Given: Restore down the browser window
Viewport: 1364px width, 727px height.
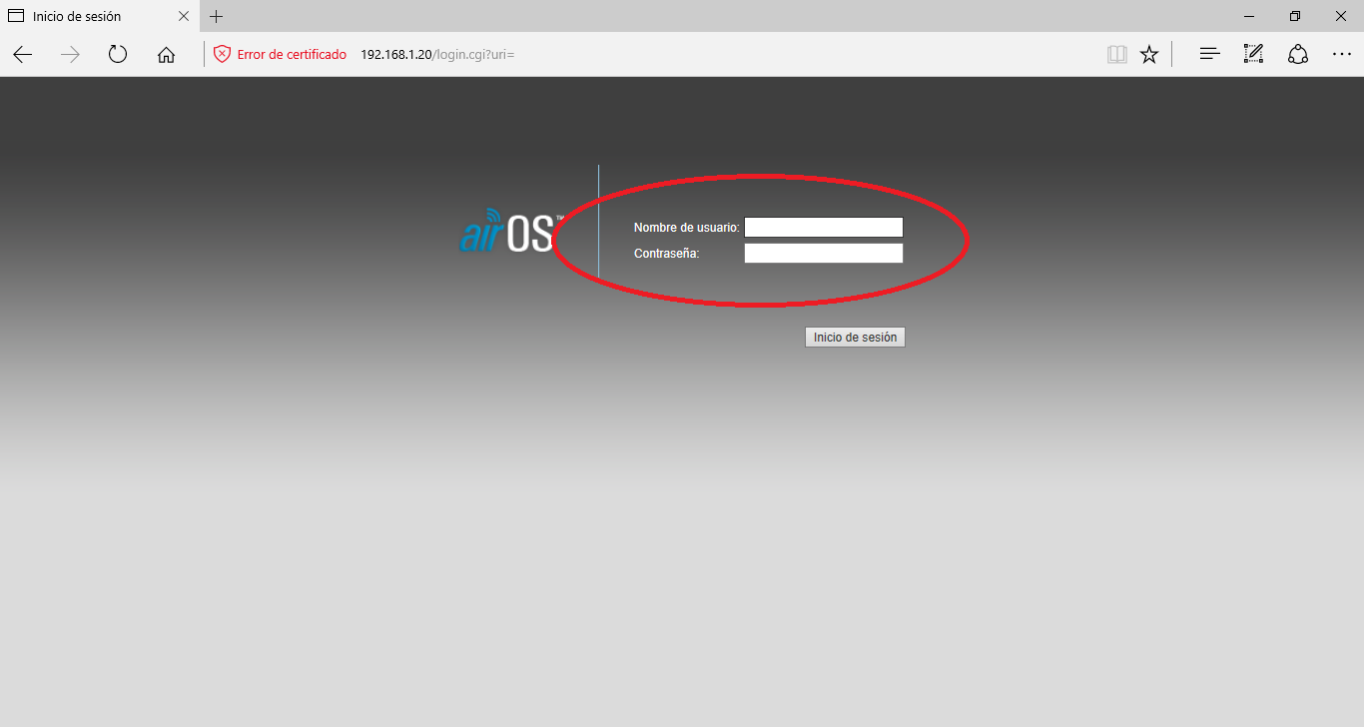Looking at the screenshot, I should point(1295,16).
